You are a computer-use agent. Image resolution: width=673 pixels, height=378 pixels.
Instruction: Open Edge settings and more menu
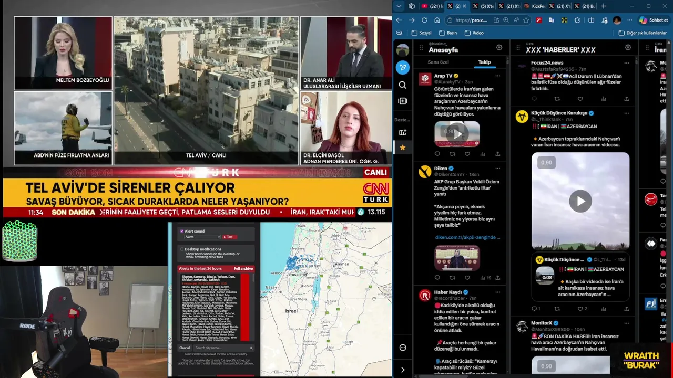tap(629, 20)
